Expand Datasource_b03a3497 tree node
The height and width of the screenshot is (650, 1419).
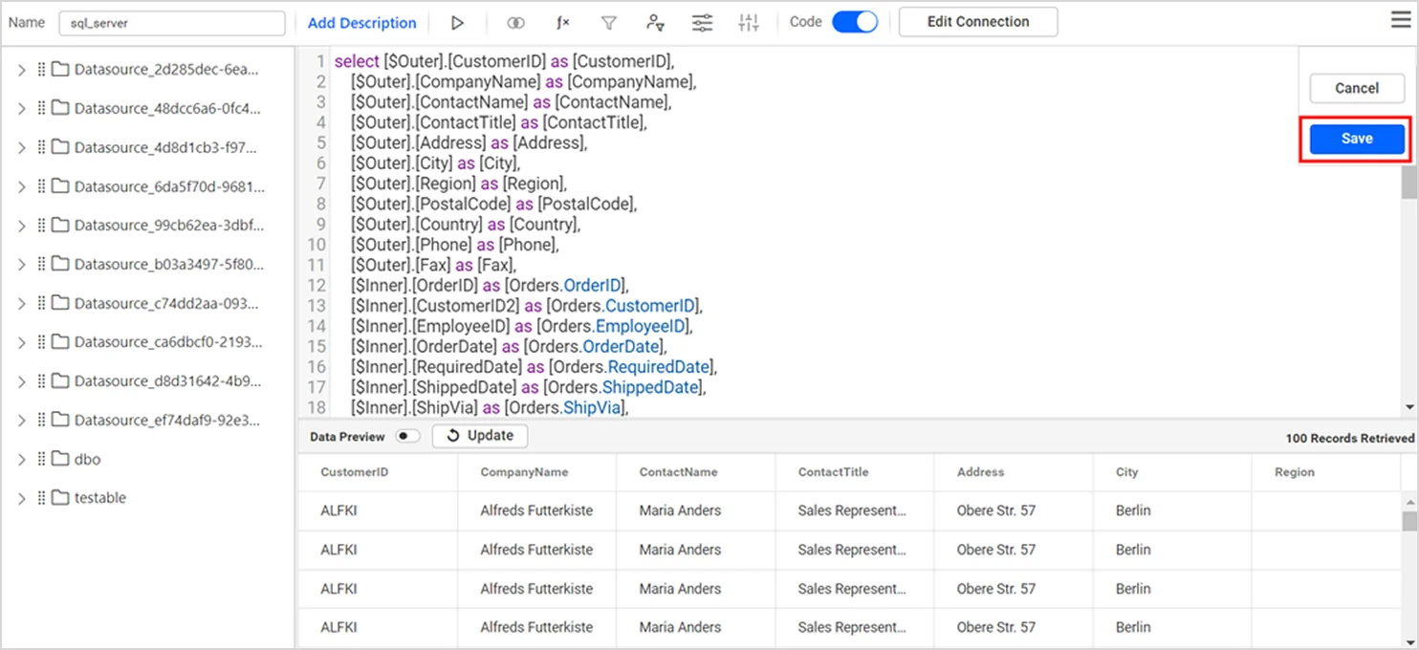click(x=21, y=264)
